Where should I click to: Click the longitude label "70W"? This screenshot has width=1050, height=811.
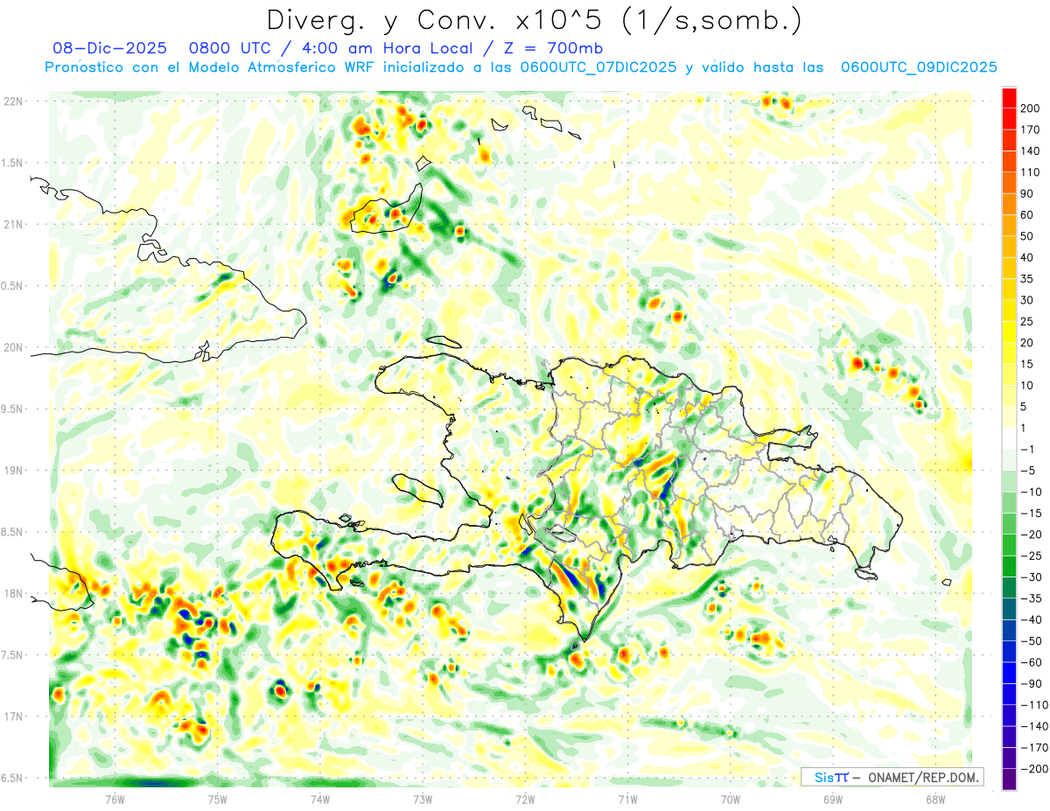[731, 799]
